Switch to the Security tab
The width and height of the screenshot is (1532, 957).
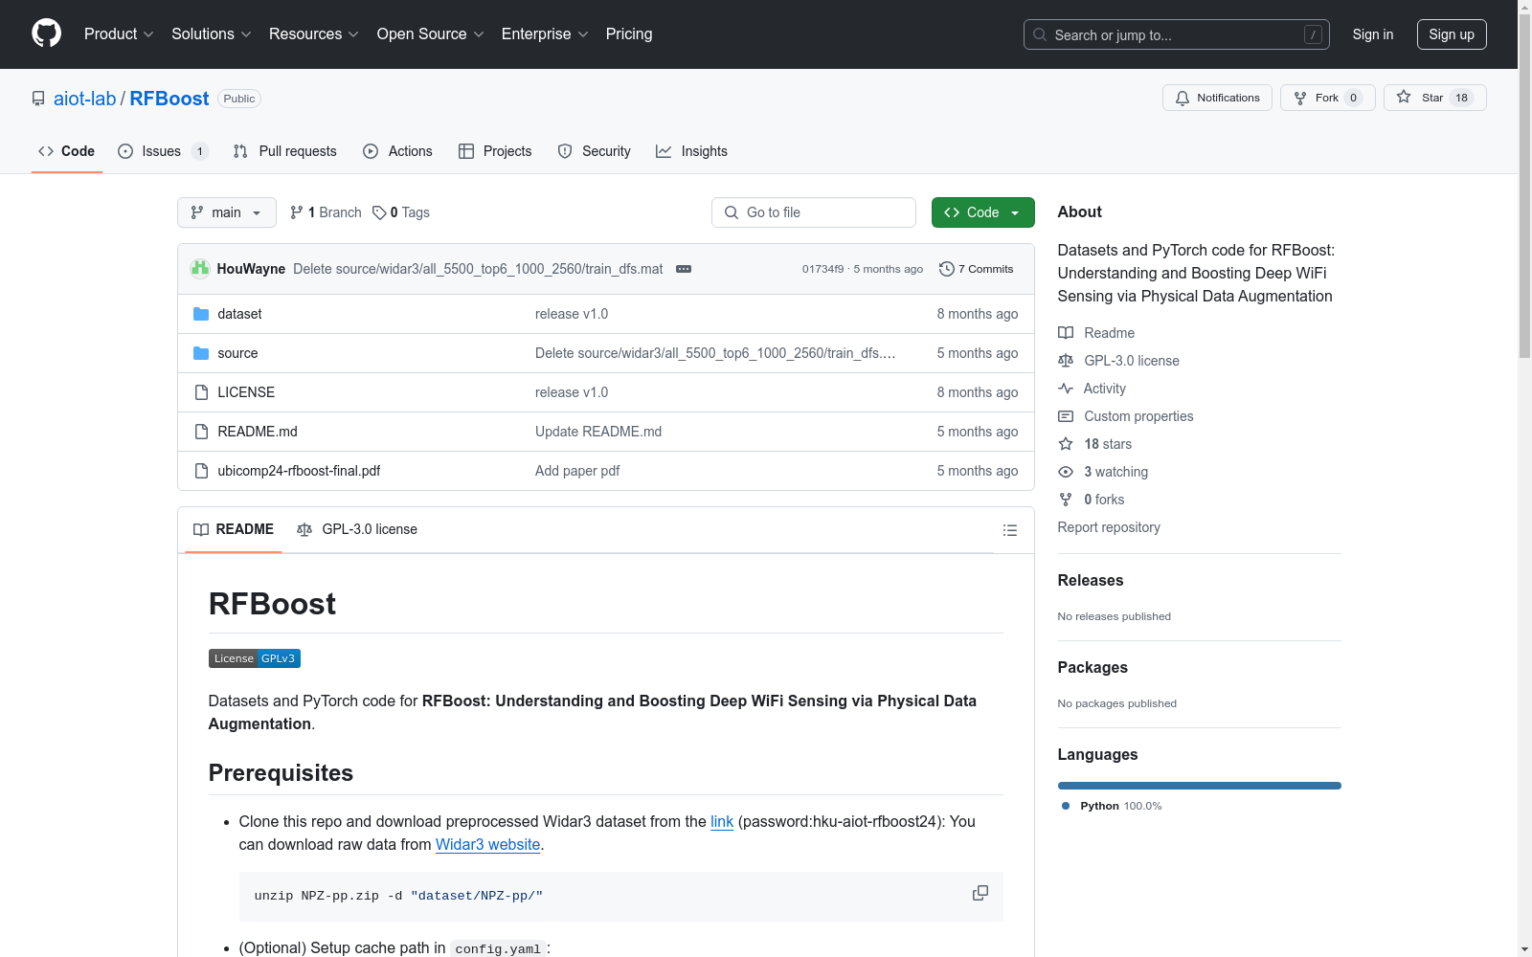[595, 151]
